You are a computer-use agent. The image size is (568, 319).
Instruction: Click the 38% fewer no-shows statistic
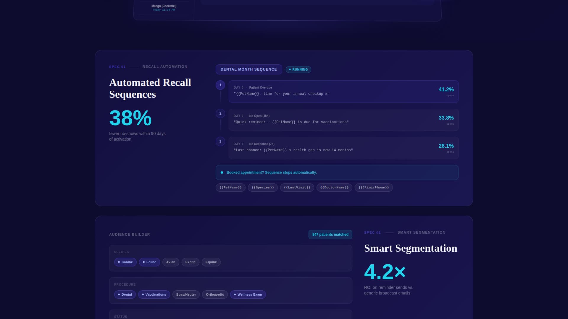point(130,118)
